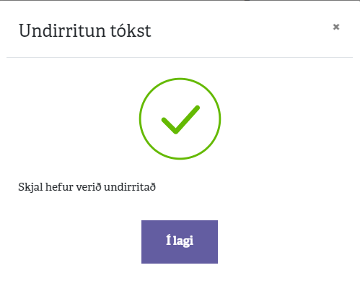
Task: Click the word tókst in the heading
Action: (x=131, y=30)
